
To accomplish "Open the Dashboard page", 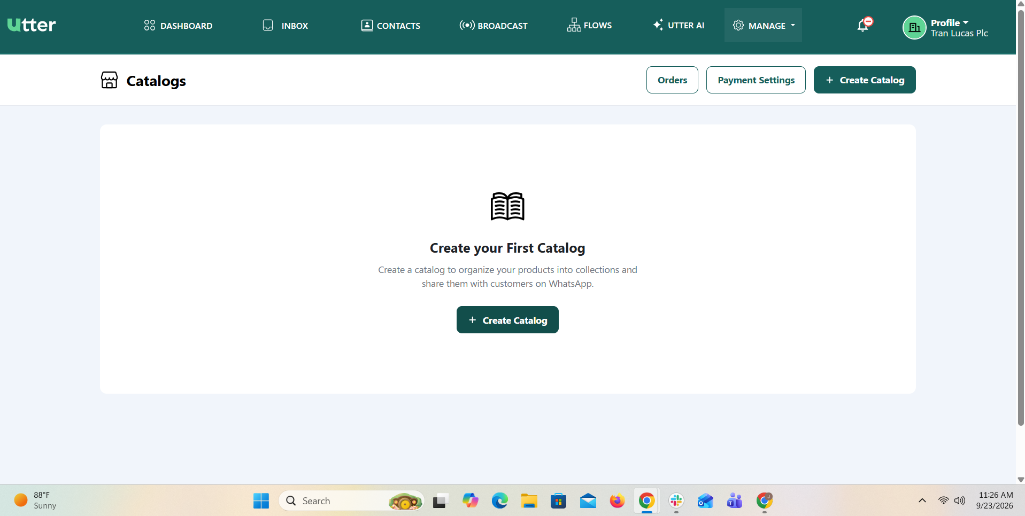I will coord(178,26).
